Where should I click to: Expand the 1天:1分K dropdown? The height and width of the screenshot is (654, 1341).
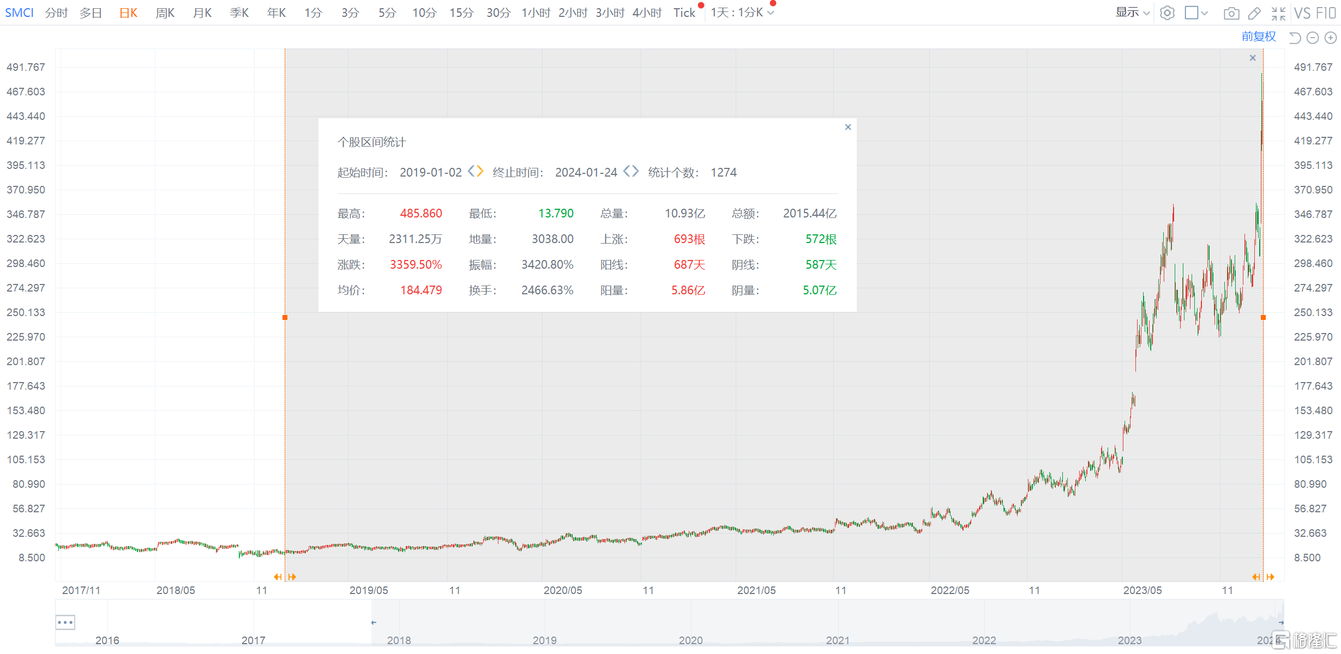point(742,13)
